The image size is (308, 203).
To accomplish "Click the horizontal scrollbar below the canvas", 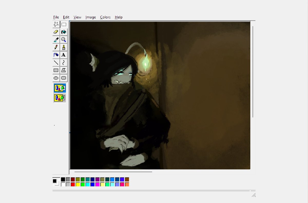I will point(113,172).
